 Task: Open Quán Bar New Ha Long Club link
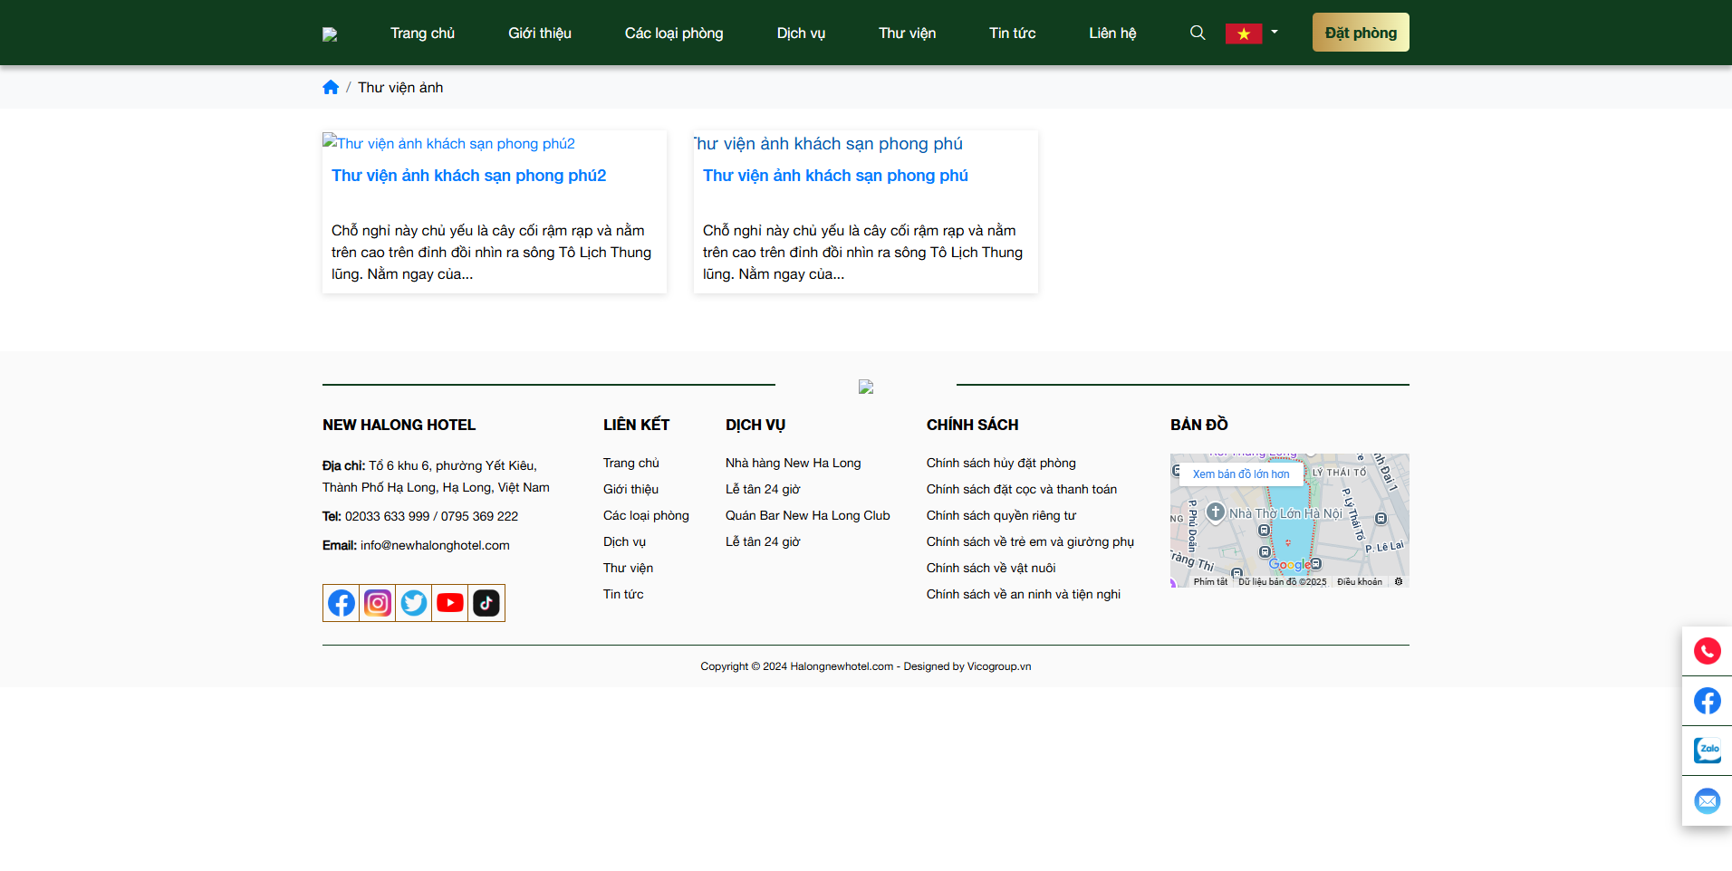807,515
